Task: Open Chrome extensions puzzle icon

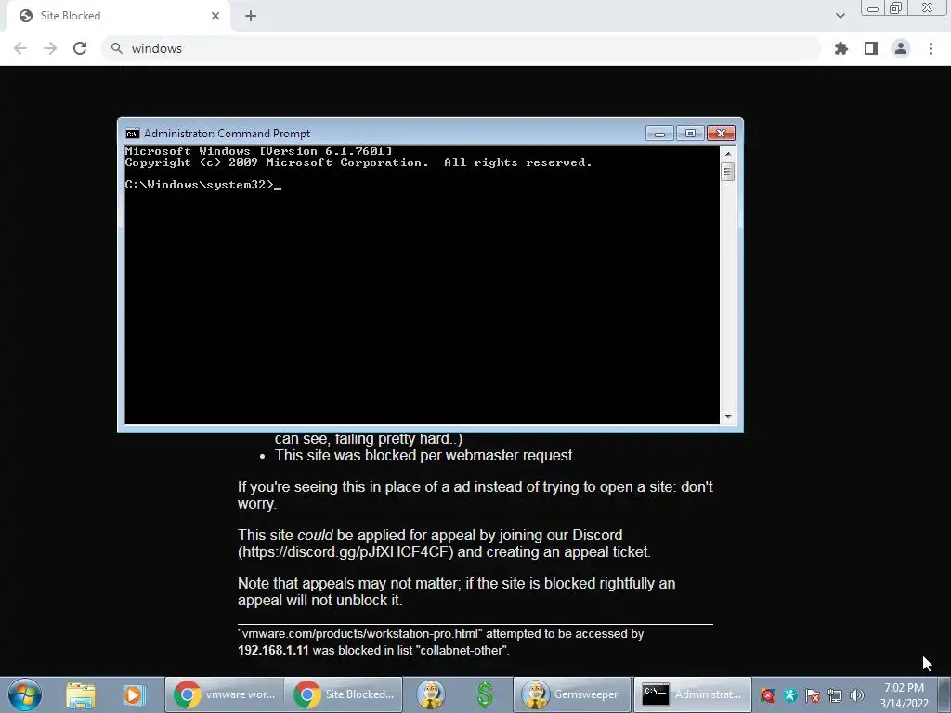Action: point(841,48)
